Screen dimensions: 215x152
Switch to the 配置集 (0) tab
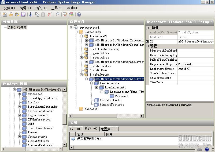(109, 129)
